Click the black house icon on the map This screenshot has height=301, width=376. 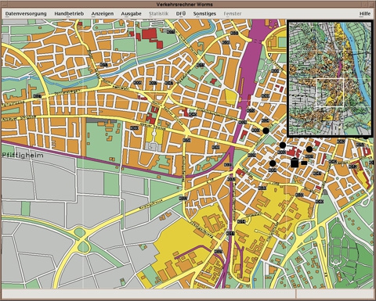tap(295, 162)
